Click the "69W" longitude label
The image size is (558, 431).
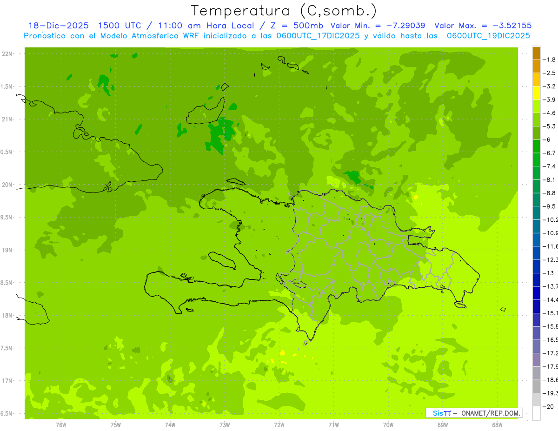coord(443,425)
